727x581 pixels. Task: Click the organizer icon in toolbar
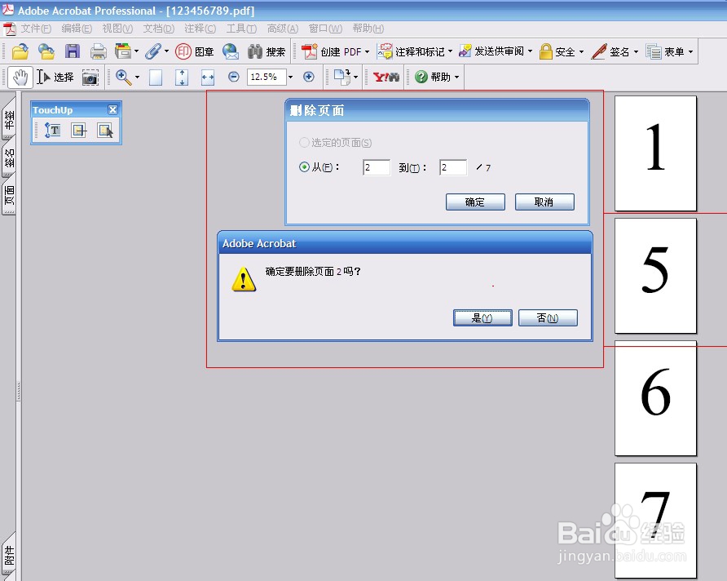pyautogui.click(x=123, y=51)
